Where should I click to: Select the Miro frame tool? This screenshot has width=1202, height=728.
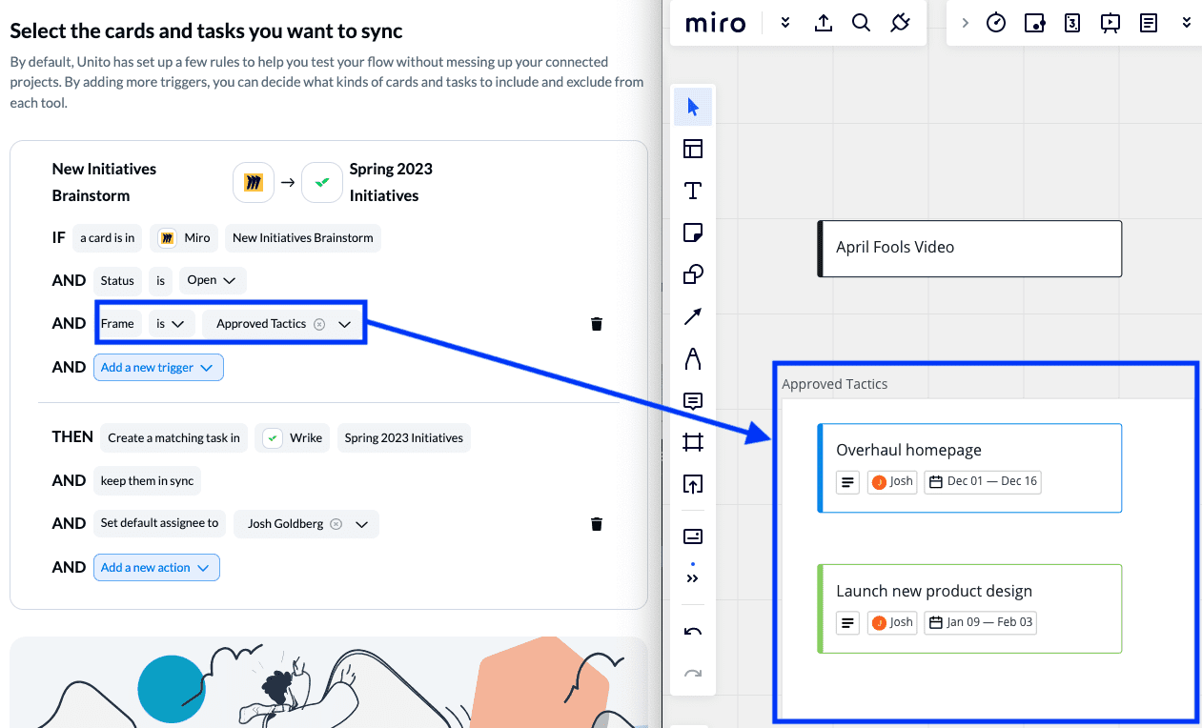click(x=693, y=442)
